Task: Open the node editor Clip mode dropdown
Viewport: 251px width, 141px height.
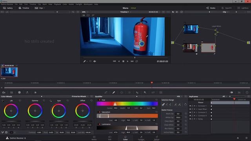Action: pos(225,12)
